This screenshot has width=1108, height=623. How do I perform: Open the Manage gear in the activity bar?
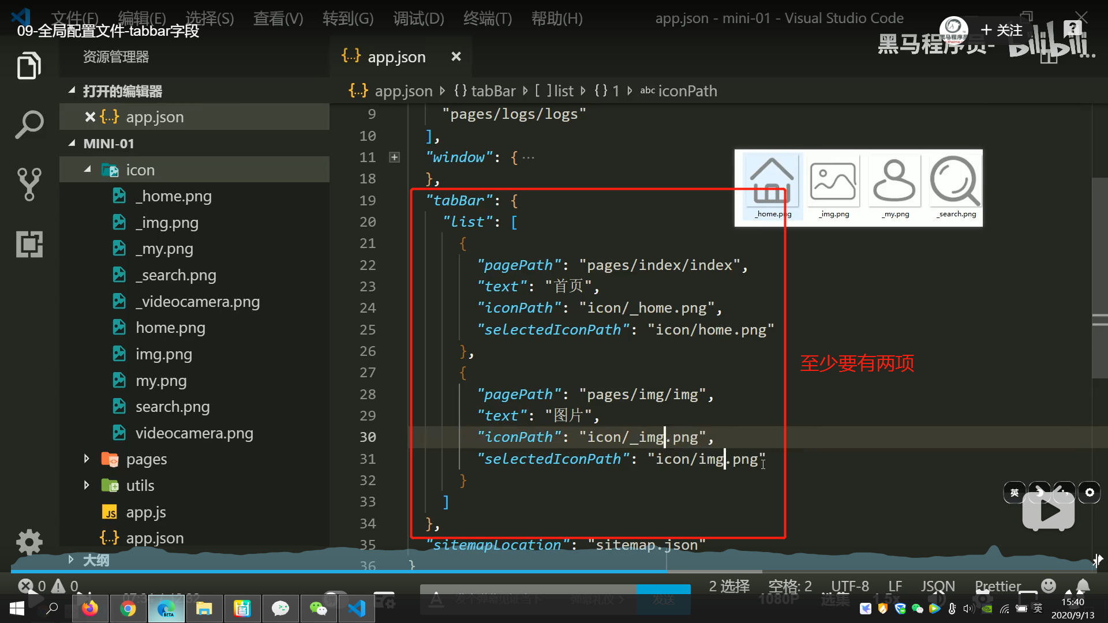(x=29, y=542)
